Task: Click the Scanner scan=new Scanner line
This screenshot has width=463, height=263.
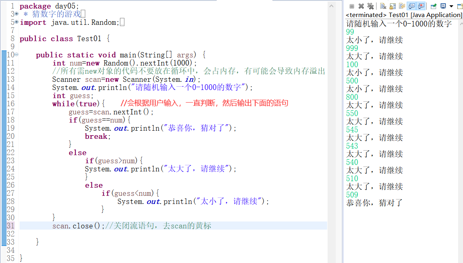Action: click(x=126, y=79)
